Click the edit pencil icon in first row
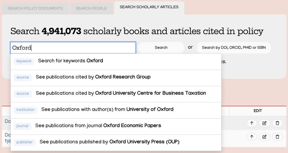Screen dimensions: 288x153 264,123
